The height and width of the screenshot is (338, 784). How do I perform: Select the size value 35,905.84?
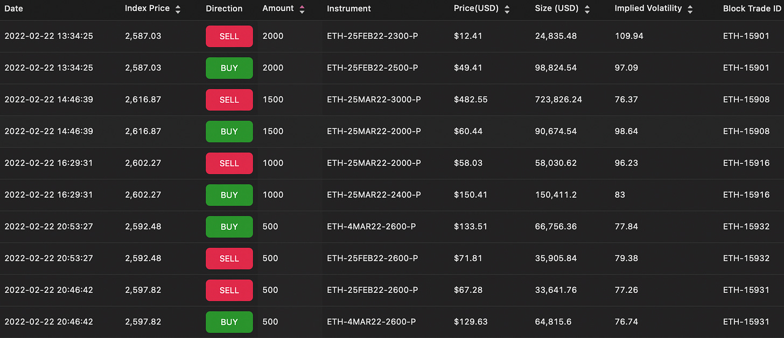tap(556, 258)
